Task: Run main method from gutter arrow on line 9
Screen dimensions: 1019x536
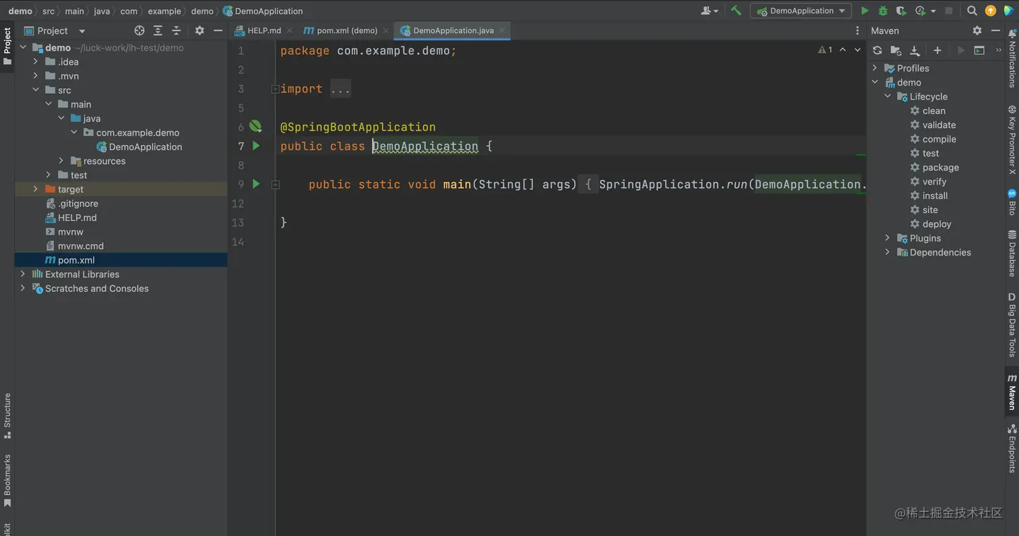Action: pos(256,183)
